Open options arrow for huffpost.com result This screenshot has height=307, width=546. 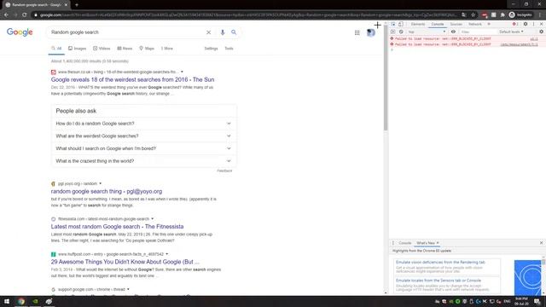(167, 254)
